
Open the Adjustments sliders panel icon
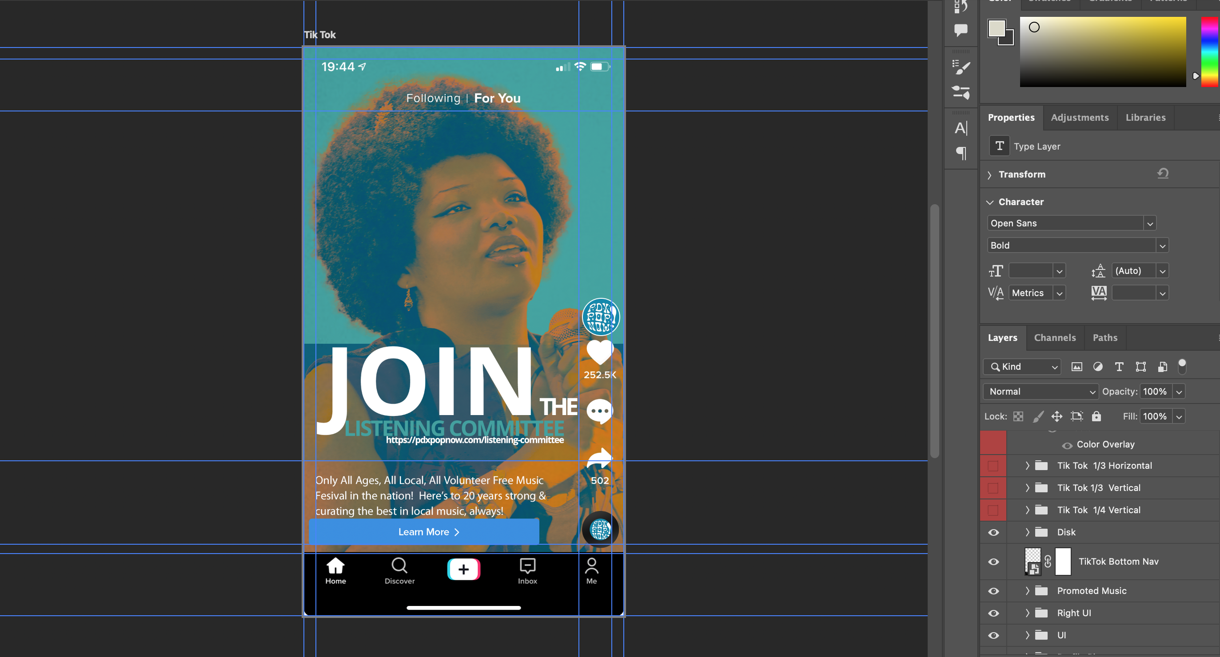click(x=961, y=92)
